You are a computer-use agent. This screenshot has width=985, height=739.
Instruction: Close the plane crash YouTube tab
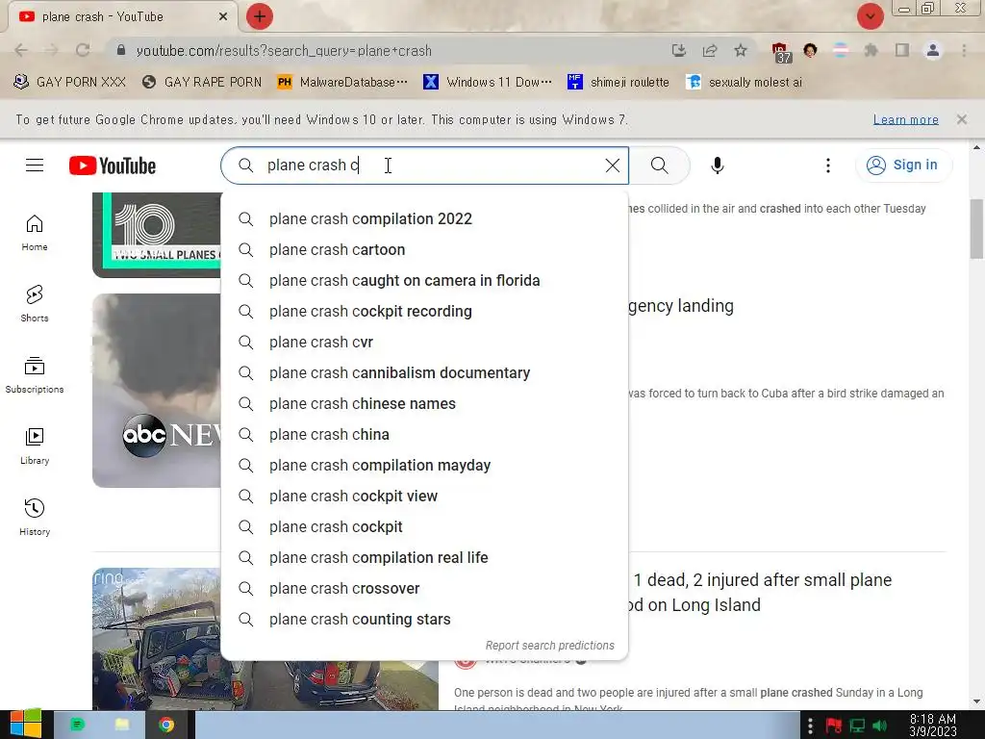(223, 16)
